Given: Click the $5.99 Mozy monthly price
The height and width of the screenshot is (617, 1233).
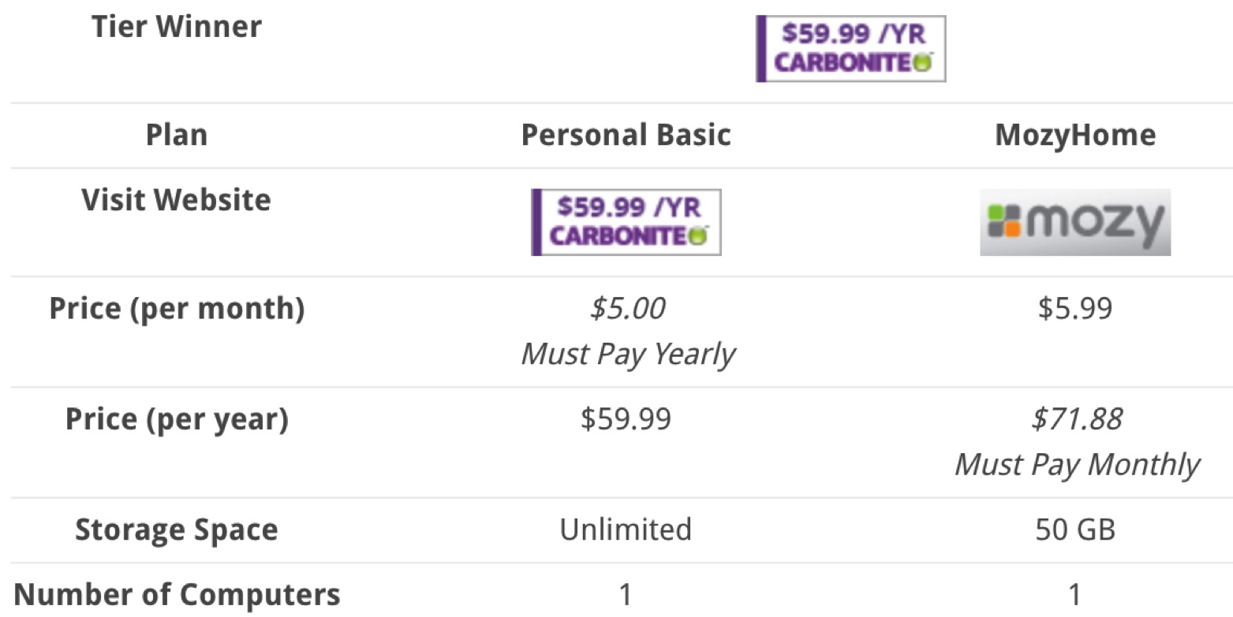Looking at the screenshot, I should click(x=1075, y=308).
